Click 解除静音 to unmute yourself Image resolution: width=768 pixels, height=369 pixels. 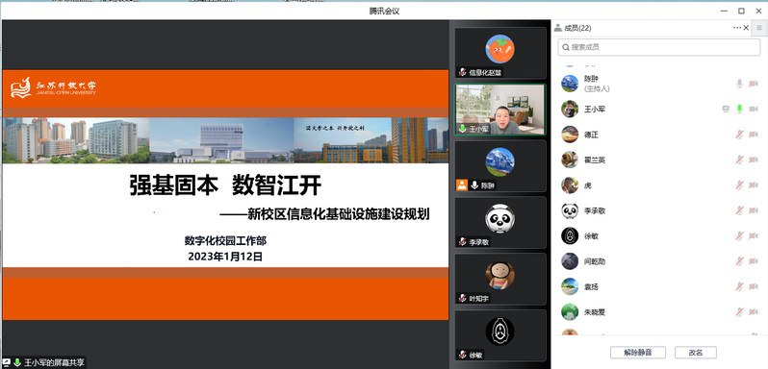pos(637,353)
